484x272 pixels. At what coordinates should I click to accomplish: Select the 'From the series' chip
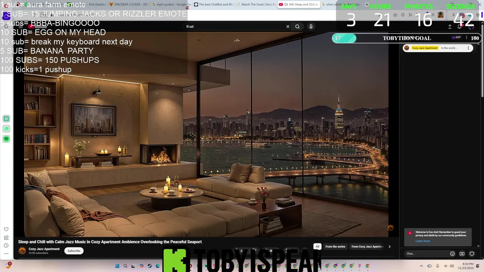pyautogui.click(x=335, y=247)
